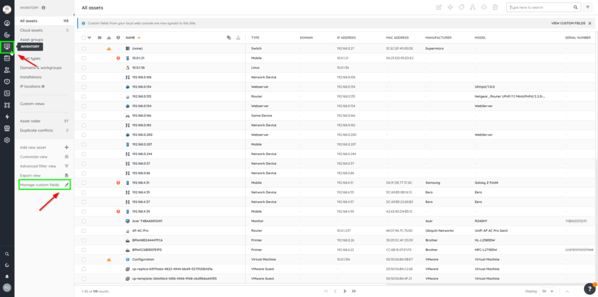Click the notifications bell icon
Screen dimensions: 598x297
pos(7,277)
